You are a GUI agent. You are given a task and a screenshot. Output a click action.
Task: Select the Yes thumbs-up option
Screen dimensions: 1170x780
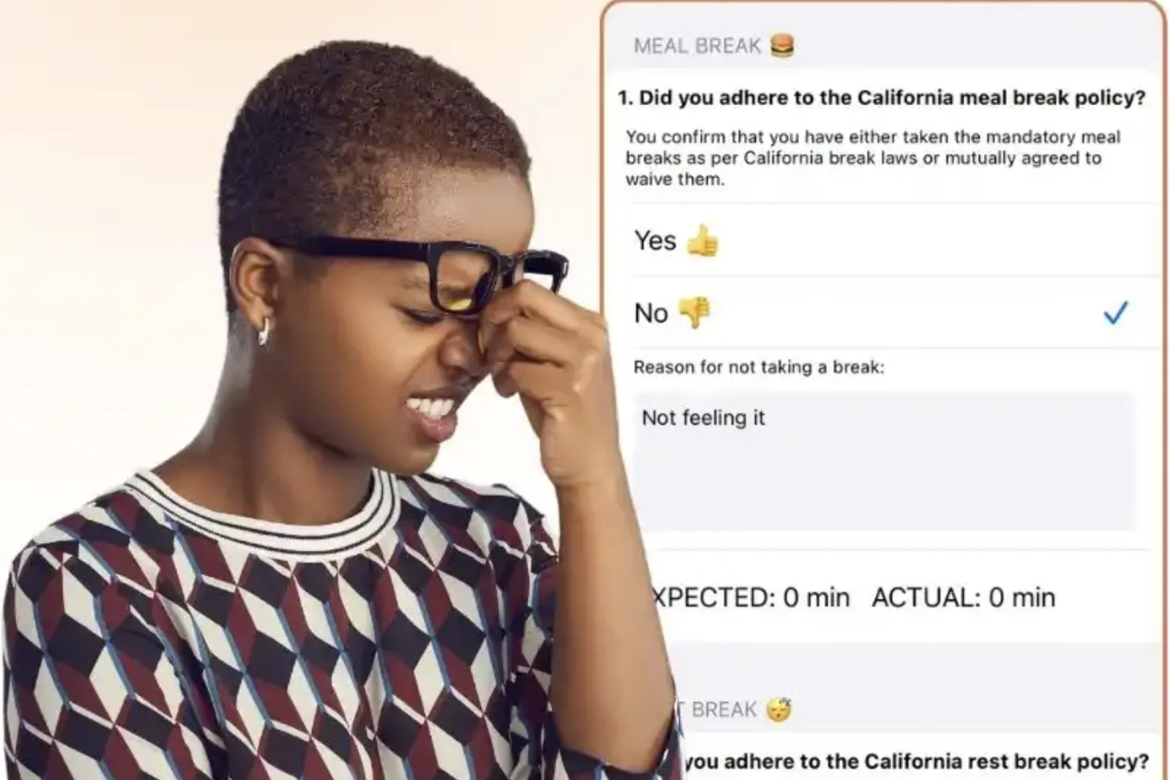pyautogui.click(x=895, y=241)
